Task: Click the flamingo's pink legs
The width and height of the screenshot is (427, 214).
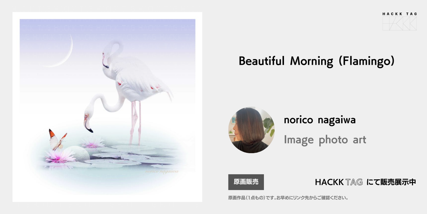Action: (x=136, y=123)
